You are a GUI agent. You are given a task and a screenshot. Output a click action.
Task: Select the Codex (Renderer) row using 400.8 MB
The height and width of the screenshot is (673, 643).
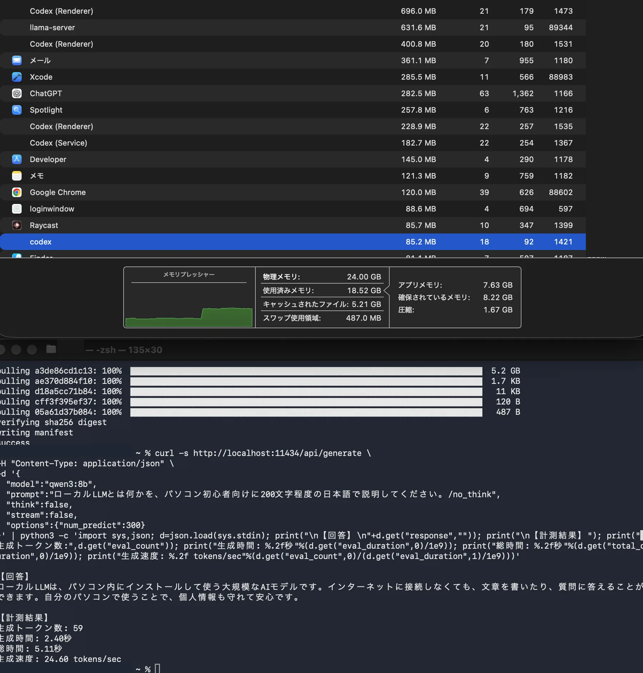[293, 44]
